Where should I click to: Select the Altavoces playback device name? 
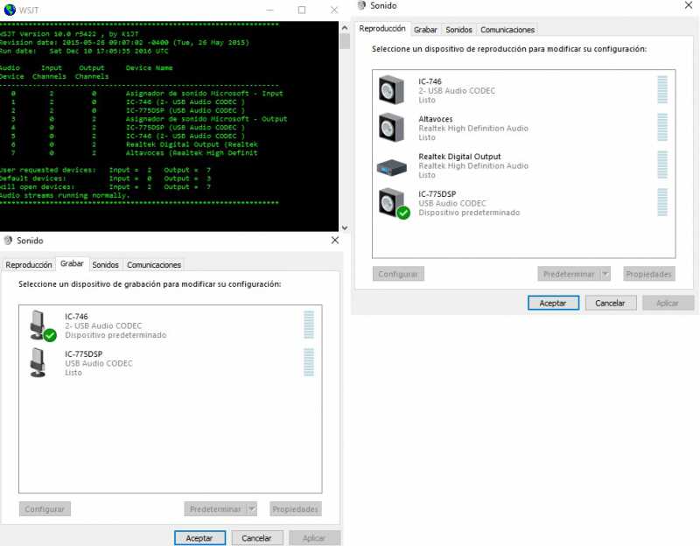[x=436, y=119]
